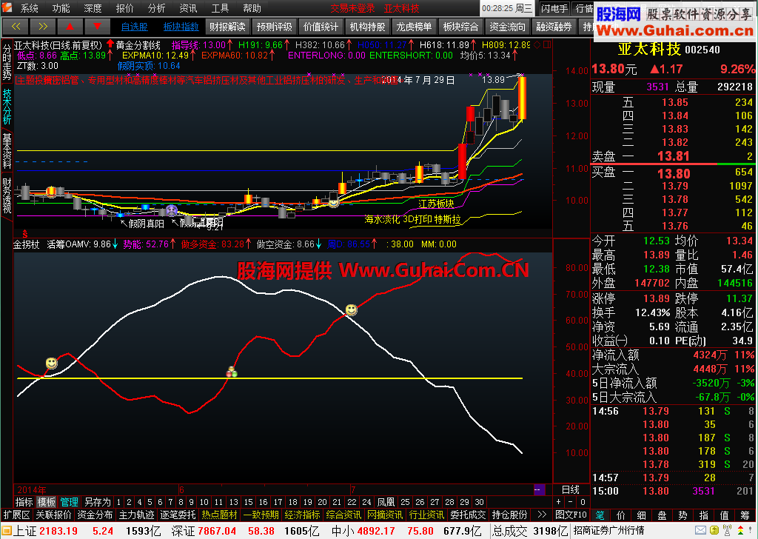Screen dimensions: 758x539
Task: Switch to the 技术分析 side tab
Action: pos(7,107)
